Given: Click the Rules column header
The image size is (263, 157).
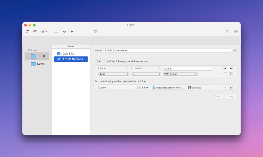Looking at the screenshot, I should tap(71, 46).
